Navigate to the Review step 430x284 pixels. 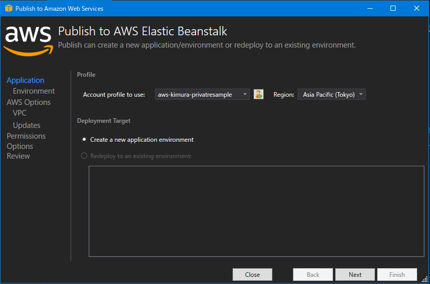(x=18, y=156)
